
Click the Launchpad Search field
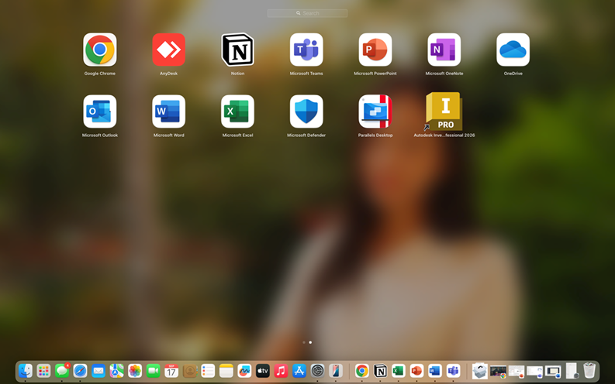coord(307,13)
